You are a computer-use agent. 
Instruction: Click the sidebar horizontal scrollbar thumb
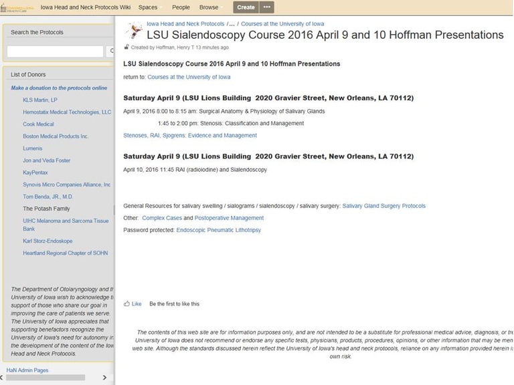click(x=46, y=378)
